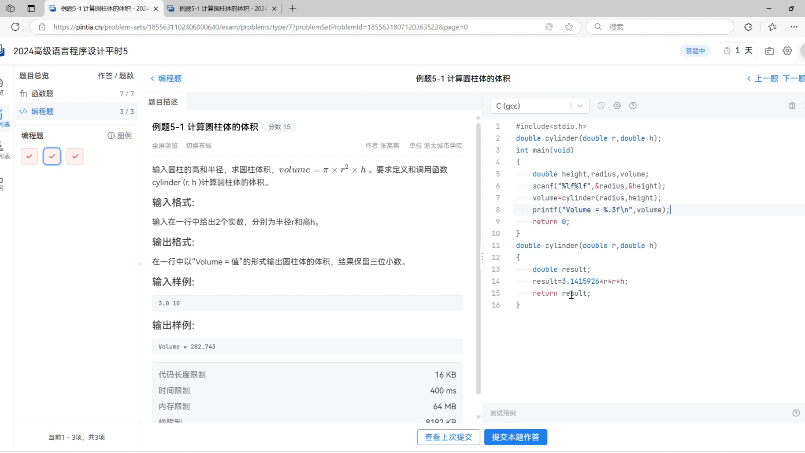
Task: Expand the 测试用例 test case panel
Action: click(x=503, y=413)
